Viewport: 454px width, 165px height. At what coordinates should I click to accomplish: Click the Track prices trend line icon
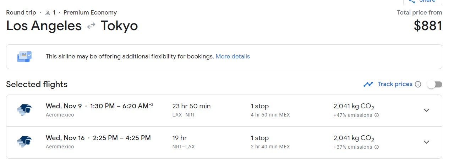368,84
